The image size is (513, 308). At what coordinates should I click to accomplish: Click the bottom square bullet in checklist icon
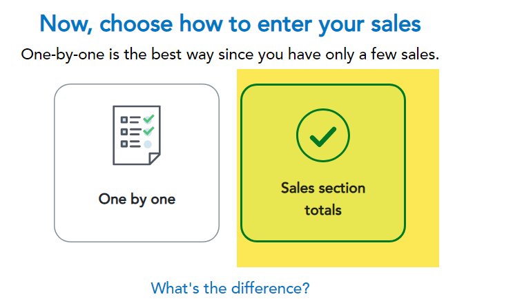click(124, 144)
